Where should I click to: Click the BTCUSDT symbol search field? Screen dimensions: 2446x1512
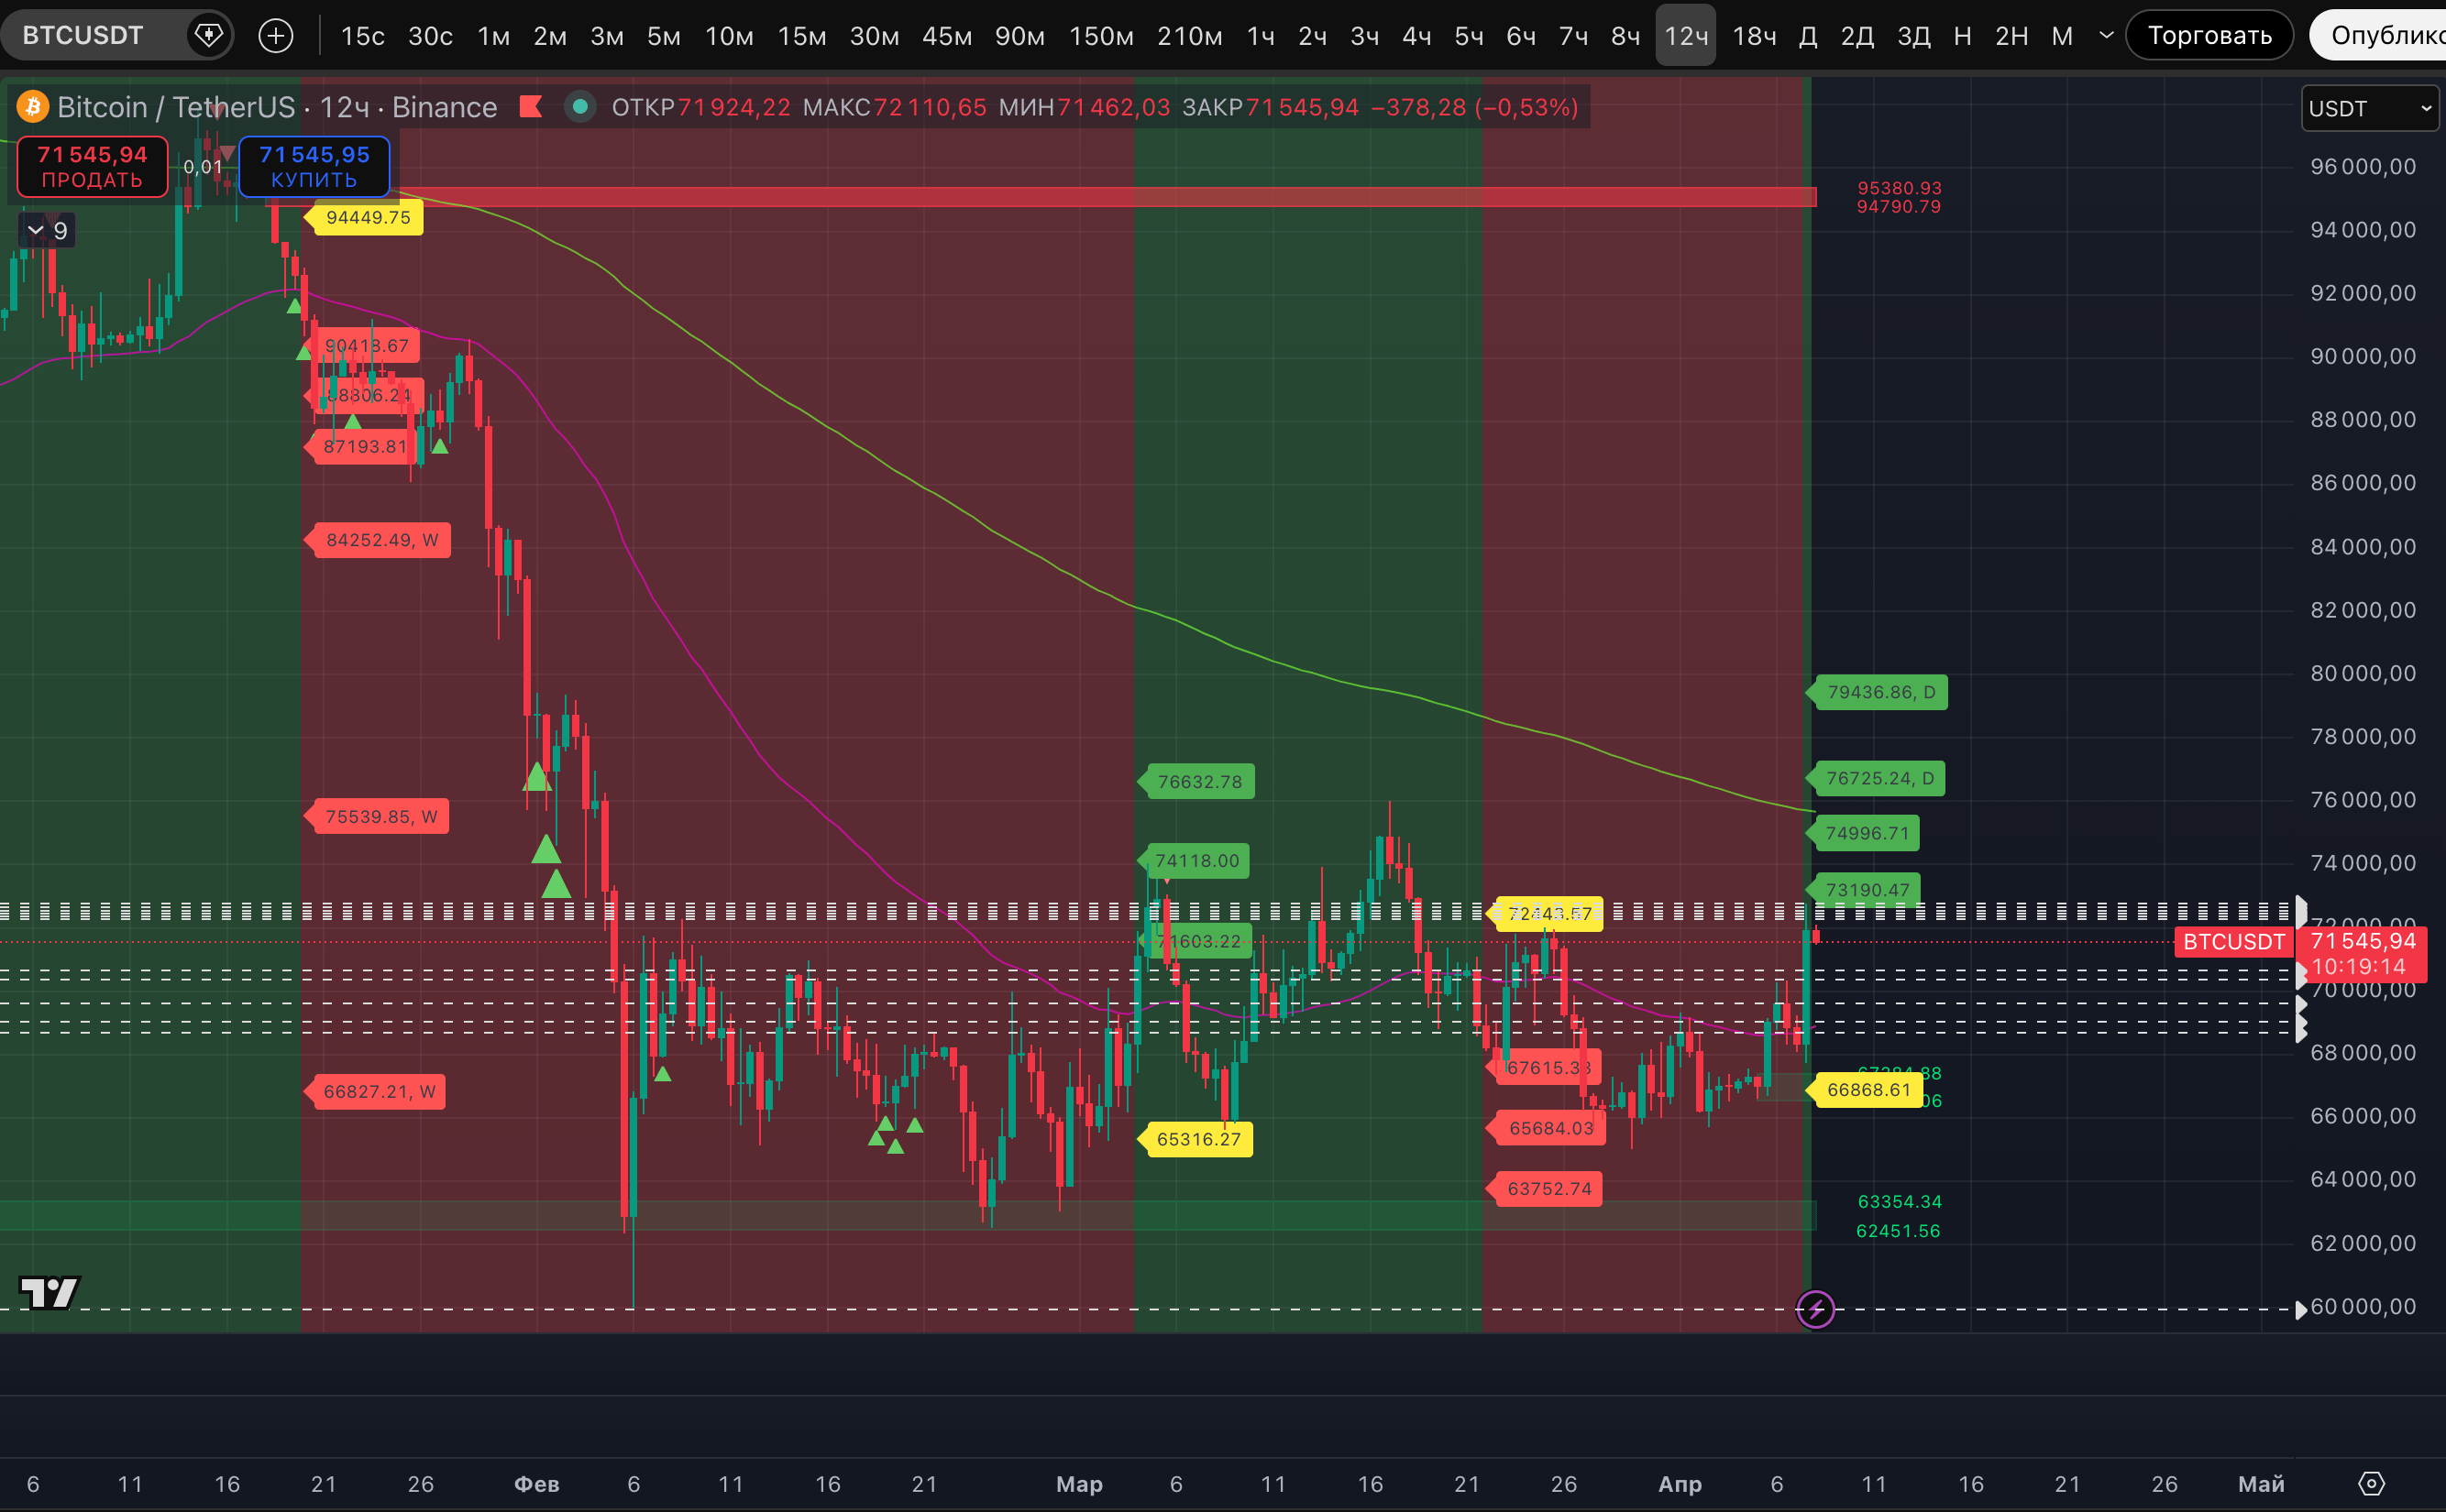click(84, 36)
